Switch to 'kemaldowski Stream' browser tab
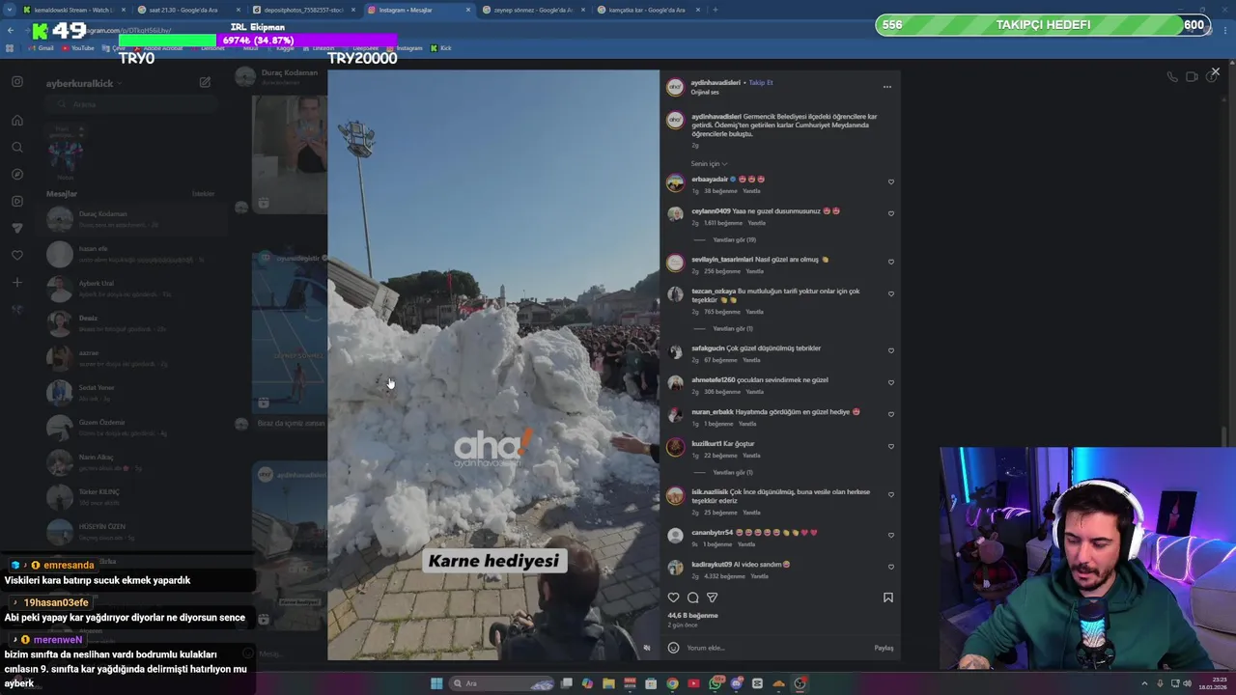 (73, 10)
